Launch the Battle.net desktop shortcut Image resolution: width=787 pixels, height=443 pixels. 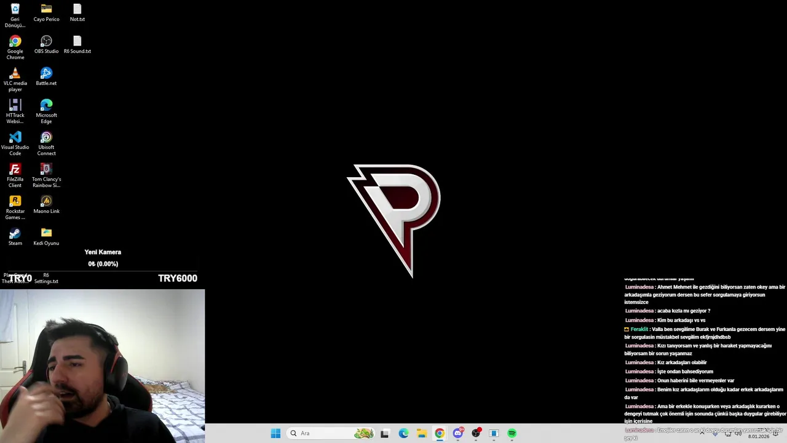click(x=46, y=76)
